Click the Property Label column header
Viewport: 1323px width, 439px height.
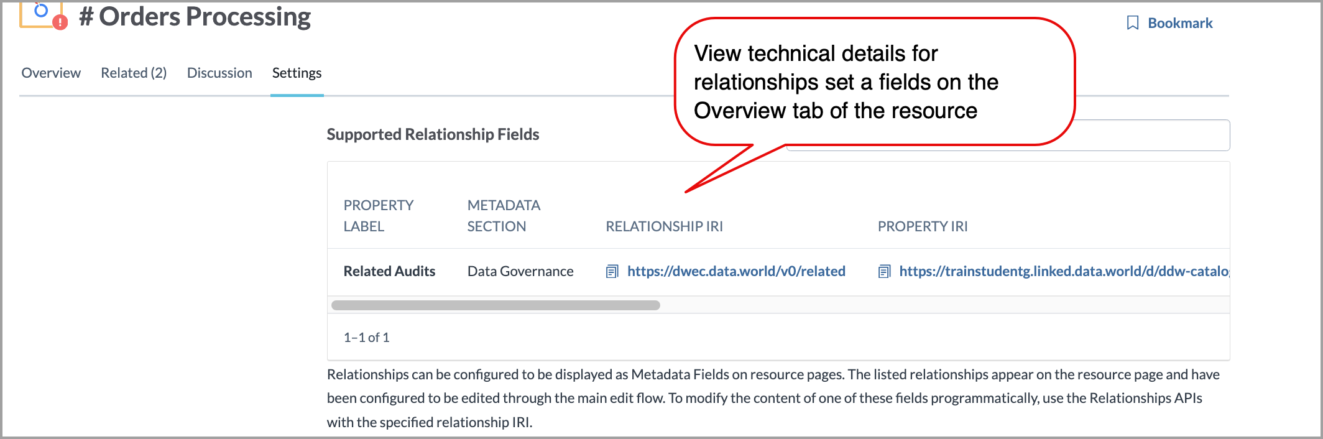tap(378, 215)
